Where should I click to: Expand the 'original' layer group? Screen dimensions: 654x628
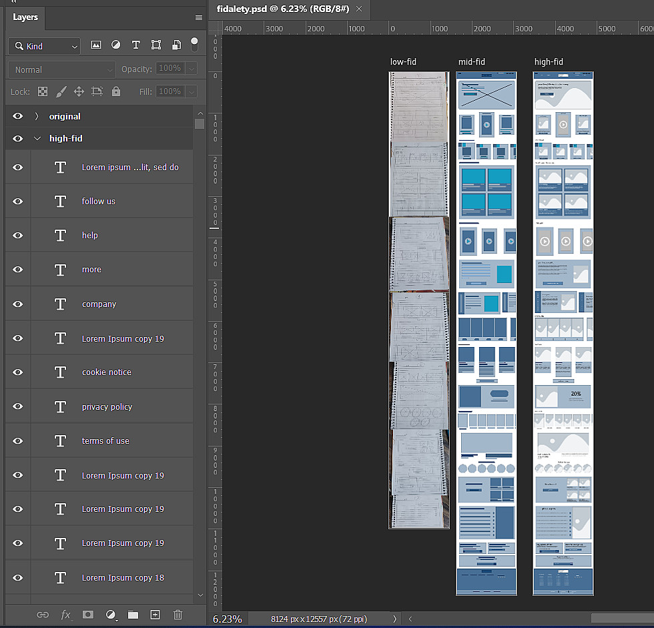pyautogui.click(x=37, y=116)
